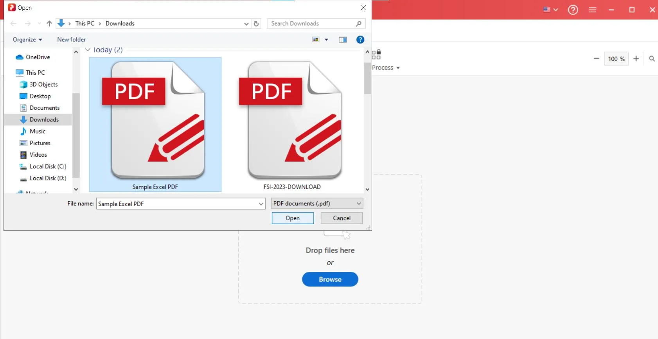The image size is (658, 339).
Task: Minimize the PDF application window
Action: (611, 10)
